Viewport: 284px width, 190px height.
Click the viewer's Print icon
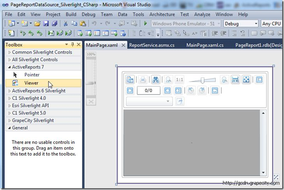[143, 80]
